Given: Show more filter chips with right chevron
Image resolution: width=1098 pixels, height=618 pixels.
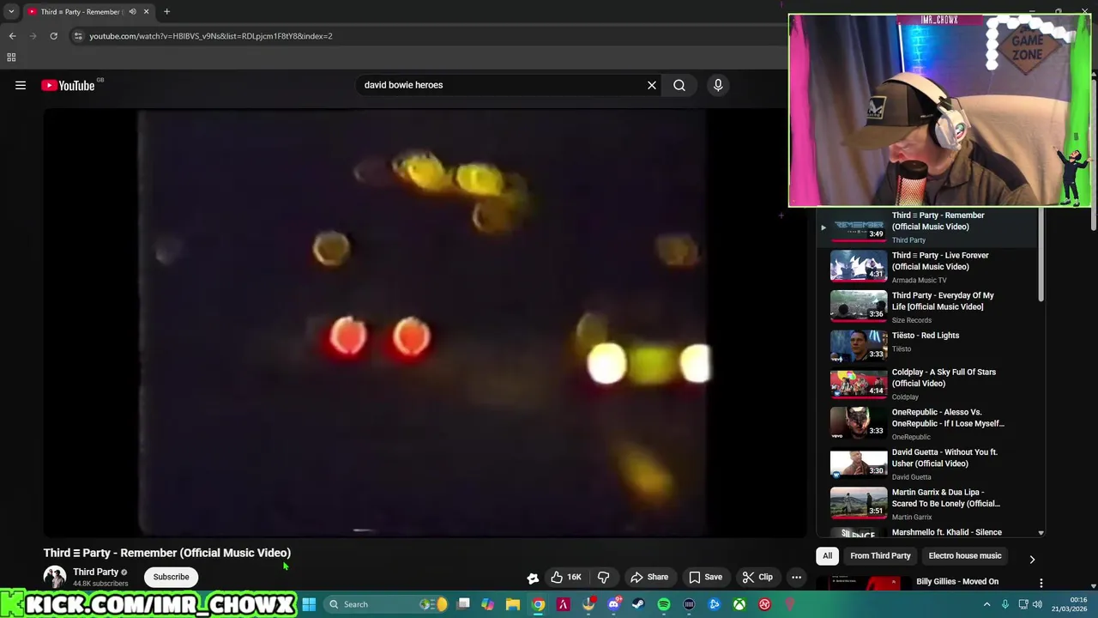Looking at the screenshot, I should tap(1032, 559).
